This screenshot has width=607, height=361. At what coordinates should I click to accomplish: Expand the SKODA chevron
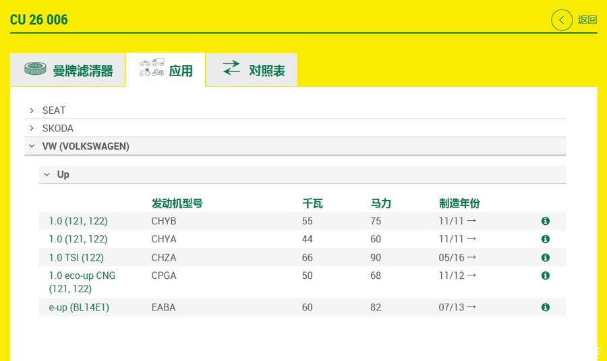pos(32,128)
